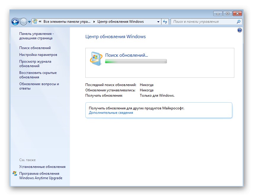Screen dimensions: 253x196
Task: Click the Refresh button next to address bar
Action: pos(165,22)
